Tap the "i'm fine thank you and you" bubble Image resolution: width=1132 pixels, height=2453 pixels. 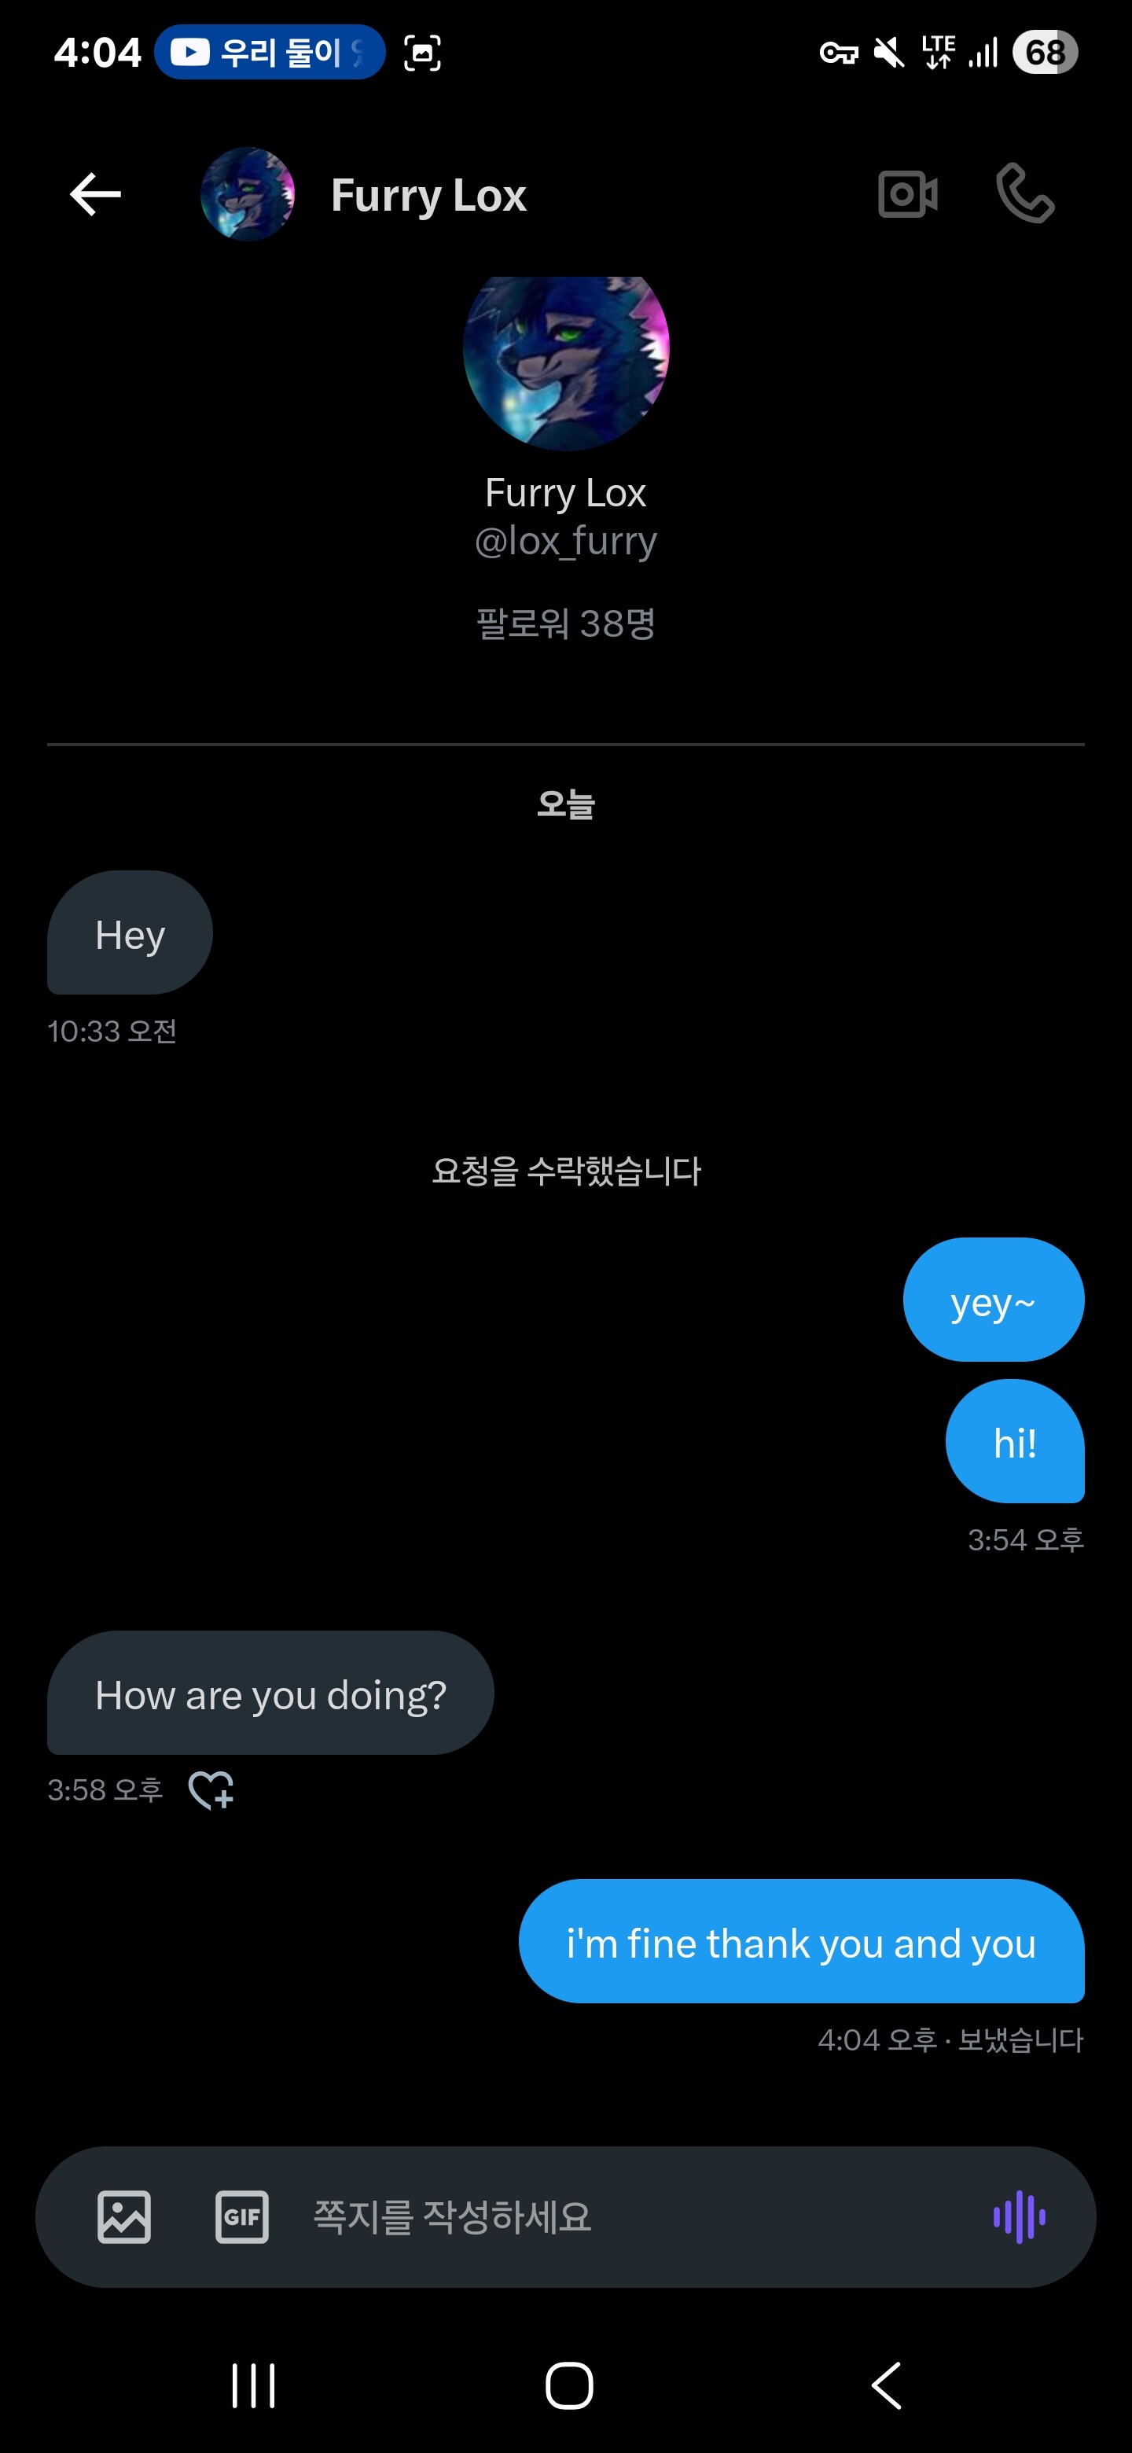tap(801, 1943)
